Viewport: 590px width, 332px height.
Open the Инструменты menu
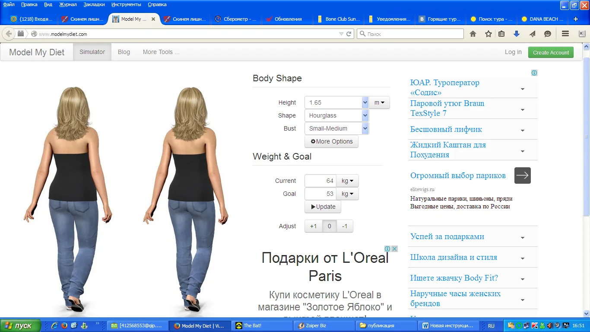[x=126, y=4]
